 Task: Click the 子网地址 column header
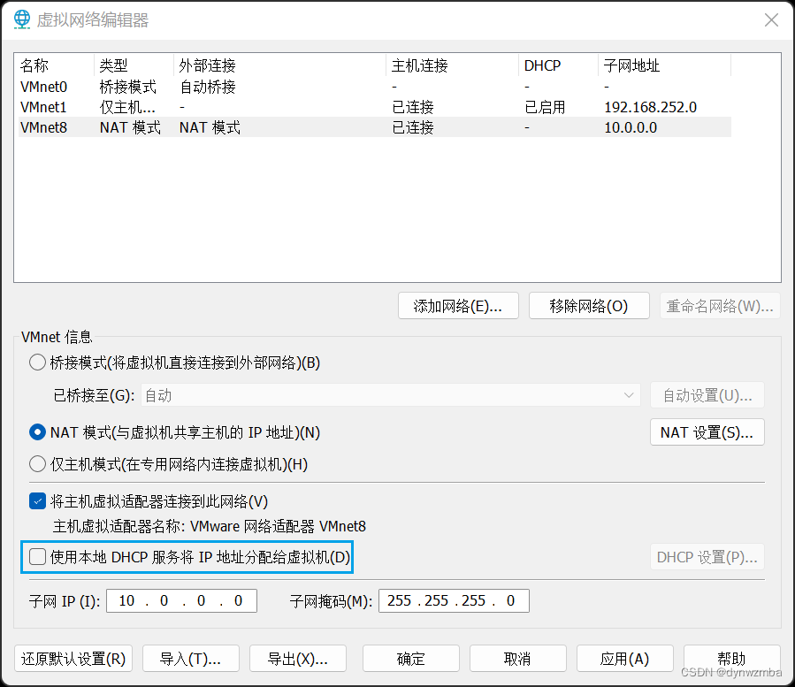click(x=665, y=65)
